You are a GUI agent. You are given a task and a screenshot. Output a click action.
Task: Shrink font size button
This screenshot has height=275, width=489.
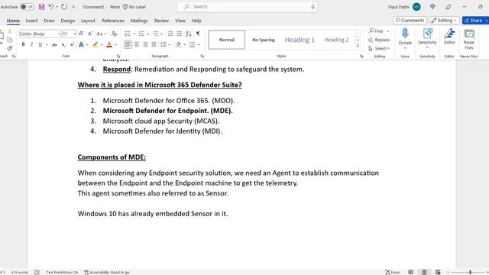(90, 34)
